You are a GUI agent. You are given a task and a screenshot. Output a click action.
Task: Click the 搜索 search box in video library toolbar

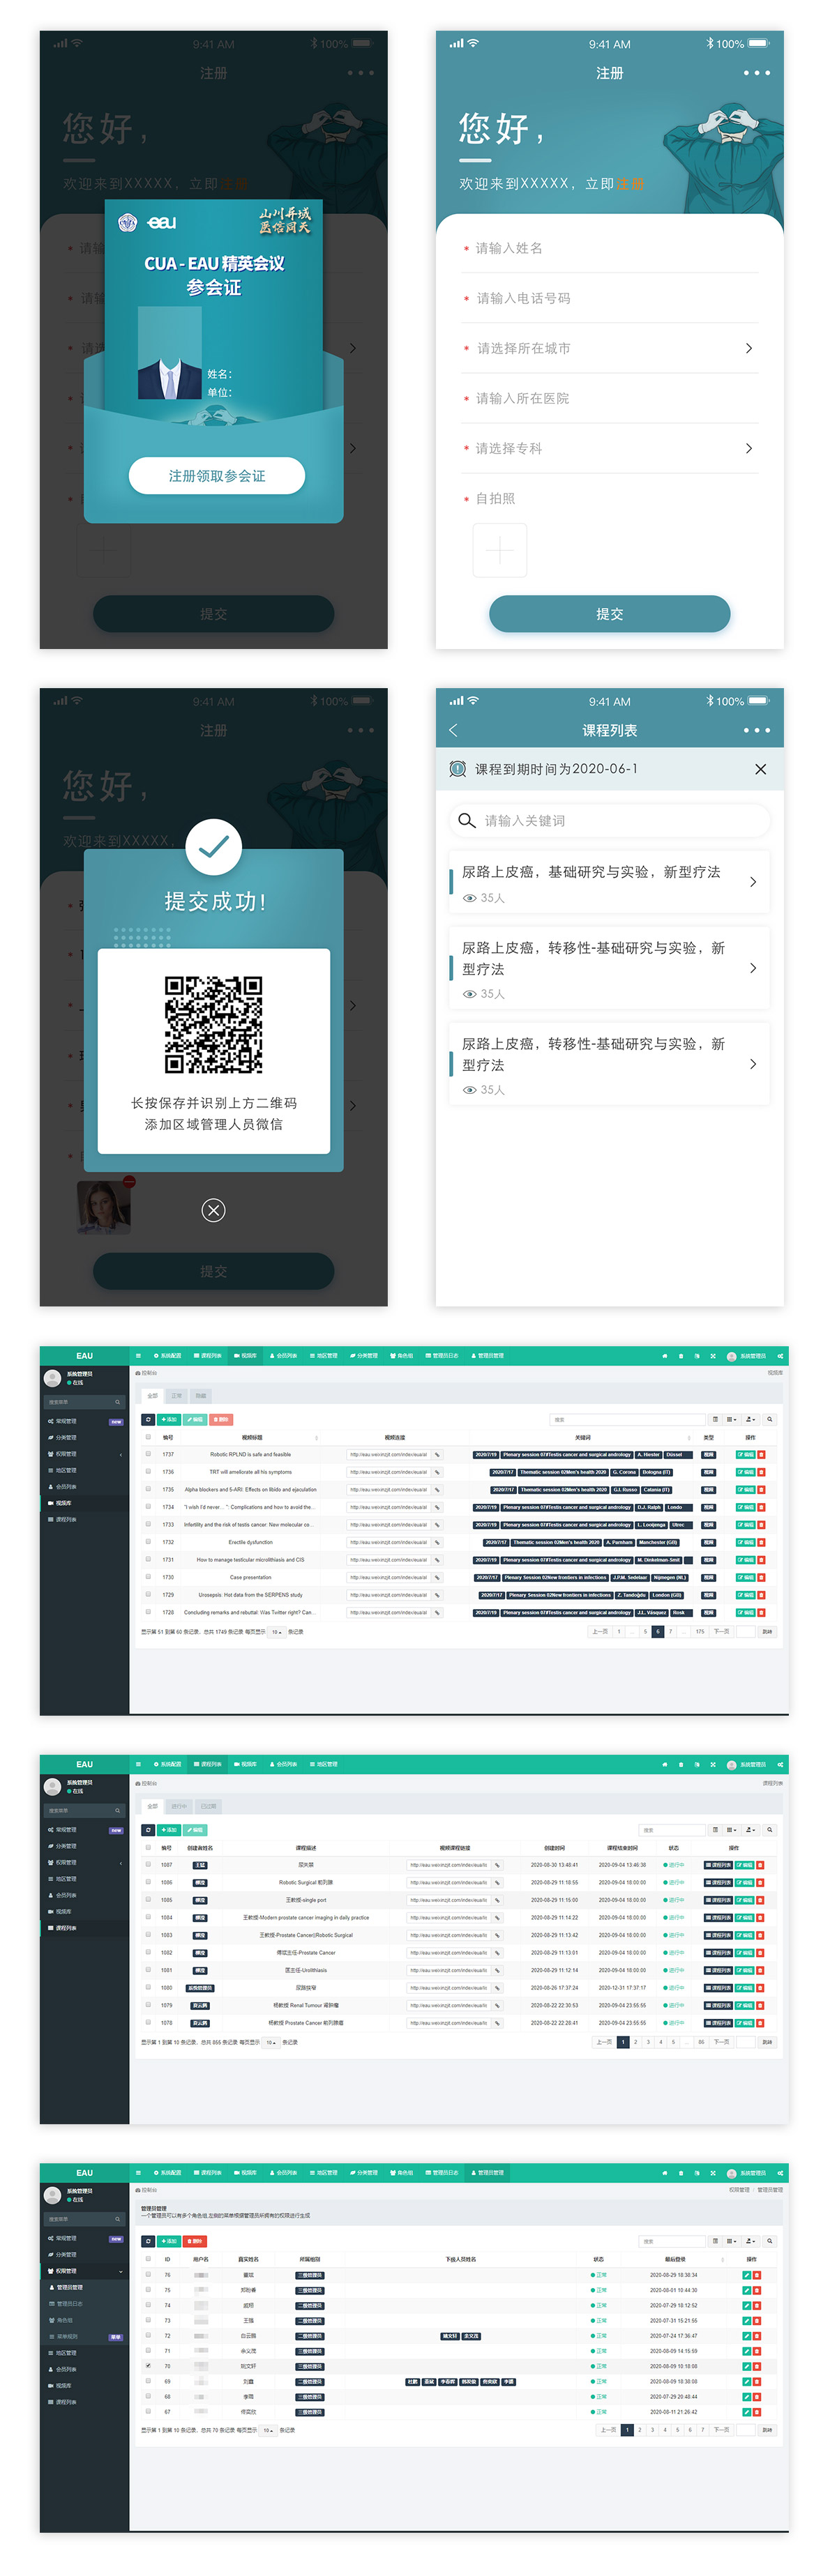click(627, 1419)
